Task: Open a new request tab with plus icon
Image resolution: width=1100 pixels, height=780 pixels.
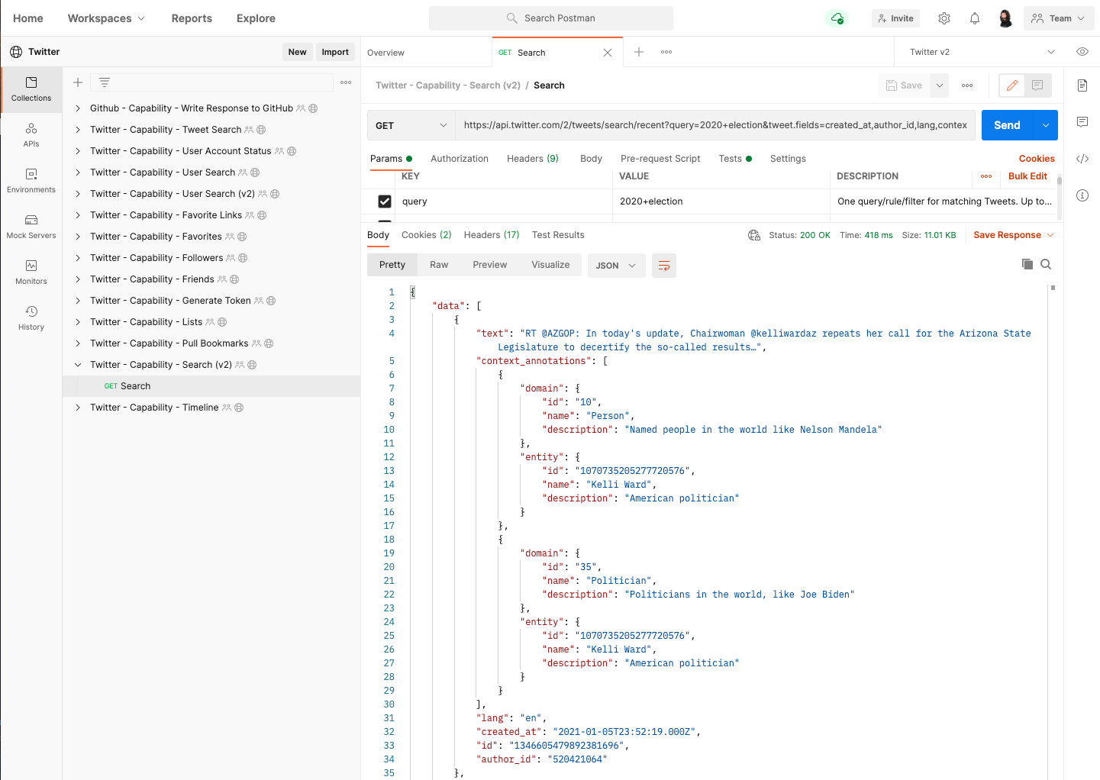Action: [x=639, y=52]
